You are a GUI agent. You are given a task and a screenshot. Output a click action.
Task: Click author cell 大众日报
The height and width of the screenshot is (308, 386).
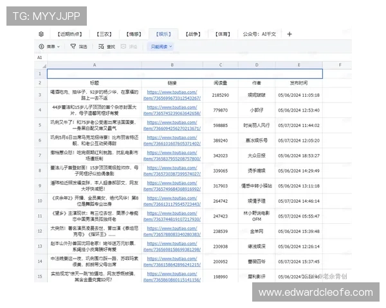click(257, 156)
